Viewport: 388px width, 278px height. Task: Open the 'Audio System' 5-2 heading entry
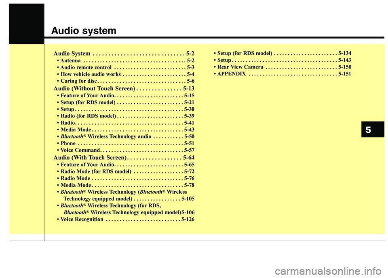(x=124, y=53)
